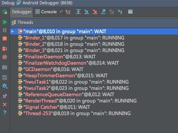The image size is (178, 133).
Task: Select the hwuiTask2 thread row
Action: click(x=94, y=88)
